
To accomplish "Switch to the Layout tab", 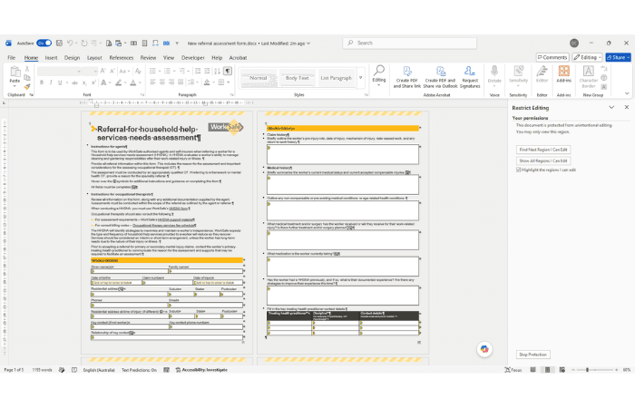I will pyautogui.click(x=94, y=57).
